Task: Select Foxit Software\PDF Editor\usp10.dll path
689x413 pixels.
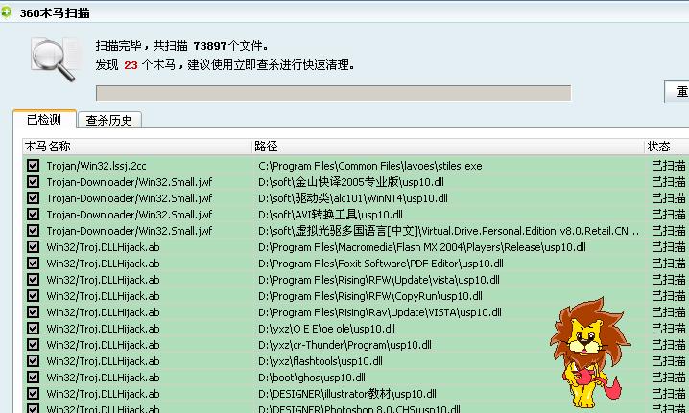Action: tap(381, 264)
